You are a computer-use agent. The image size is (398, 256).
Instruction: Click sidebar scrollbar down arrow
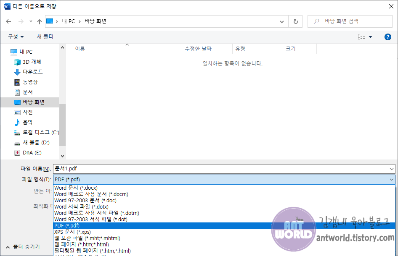pyautogui.click(x=62, y=156)
